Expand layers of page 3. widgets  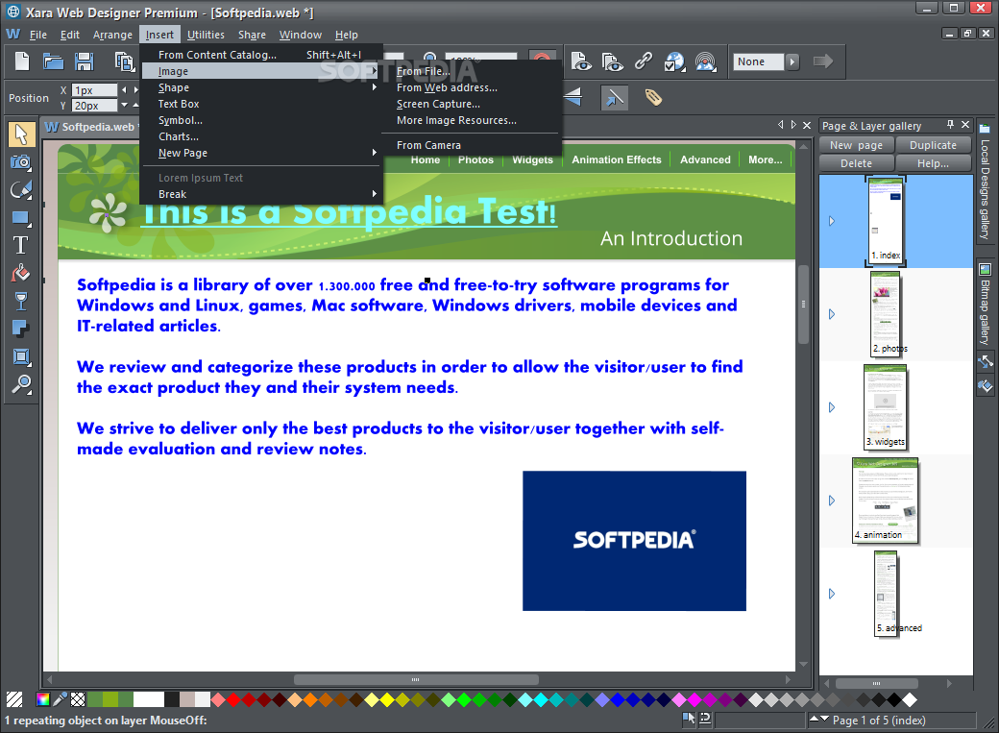832,407
